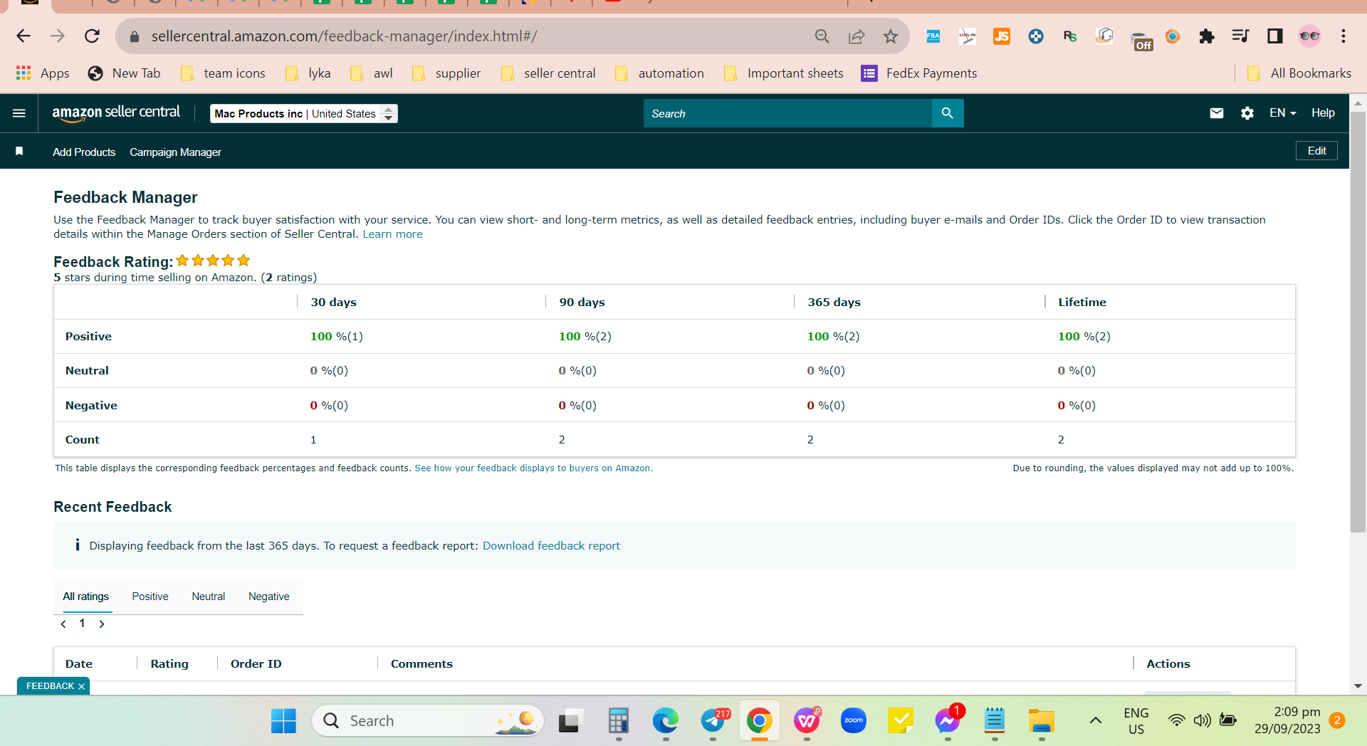Open the FEEDBACK widget

tap(50, 686)
